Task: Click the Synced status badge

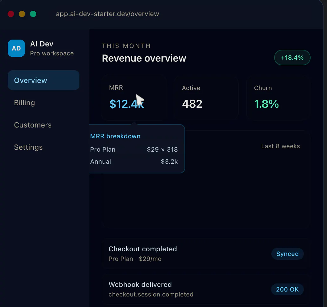Action: pos(287,254)
